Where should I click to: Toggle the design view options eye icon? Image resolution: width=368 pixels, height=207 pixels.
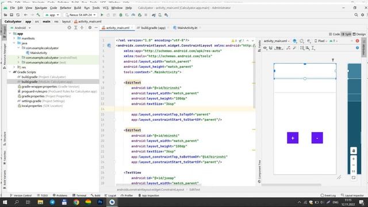click(x=265, y=48)
